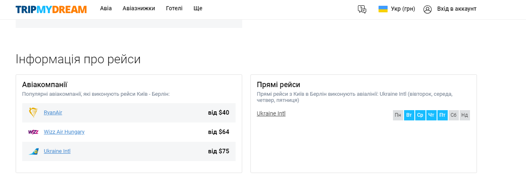Select the Ср weekday box
This screenshot has height=180, width=526.
[420, 115]
